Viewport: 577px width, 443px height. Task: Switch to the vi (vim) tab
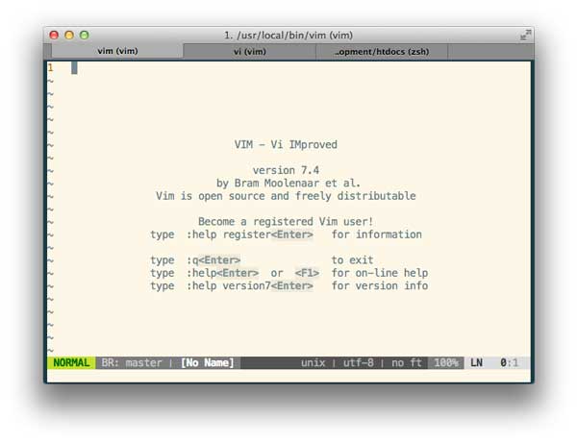(249, 52)
